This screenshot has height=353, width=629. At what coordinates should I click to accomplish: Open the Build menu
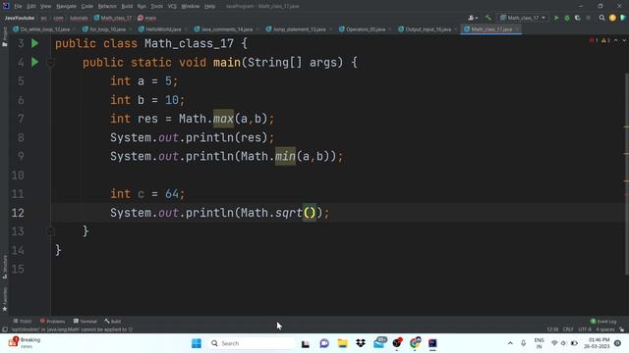(x=127, y=7)
